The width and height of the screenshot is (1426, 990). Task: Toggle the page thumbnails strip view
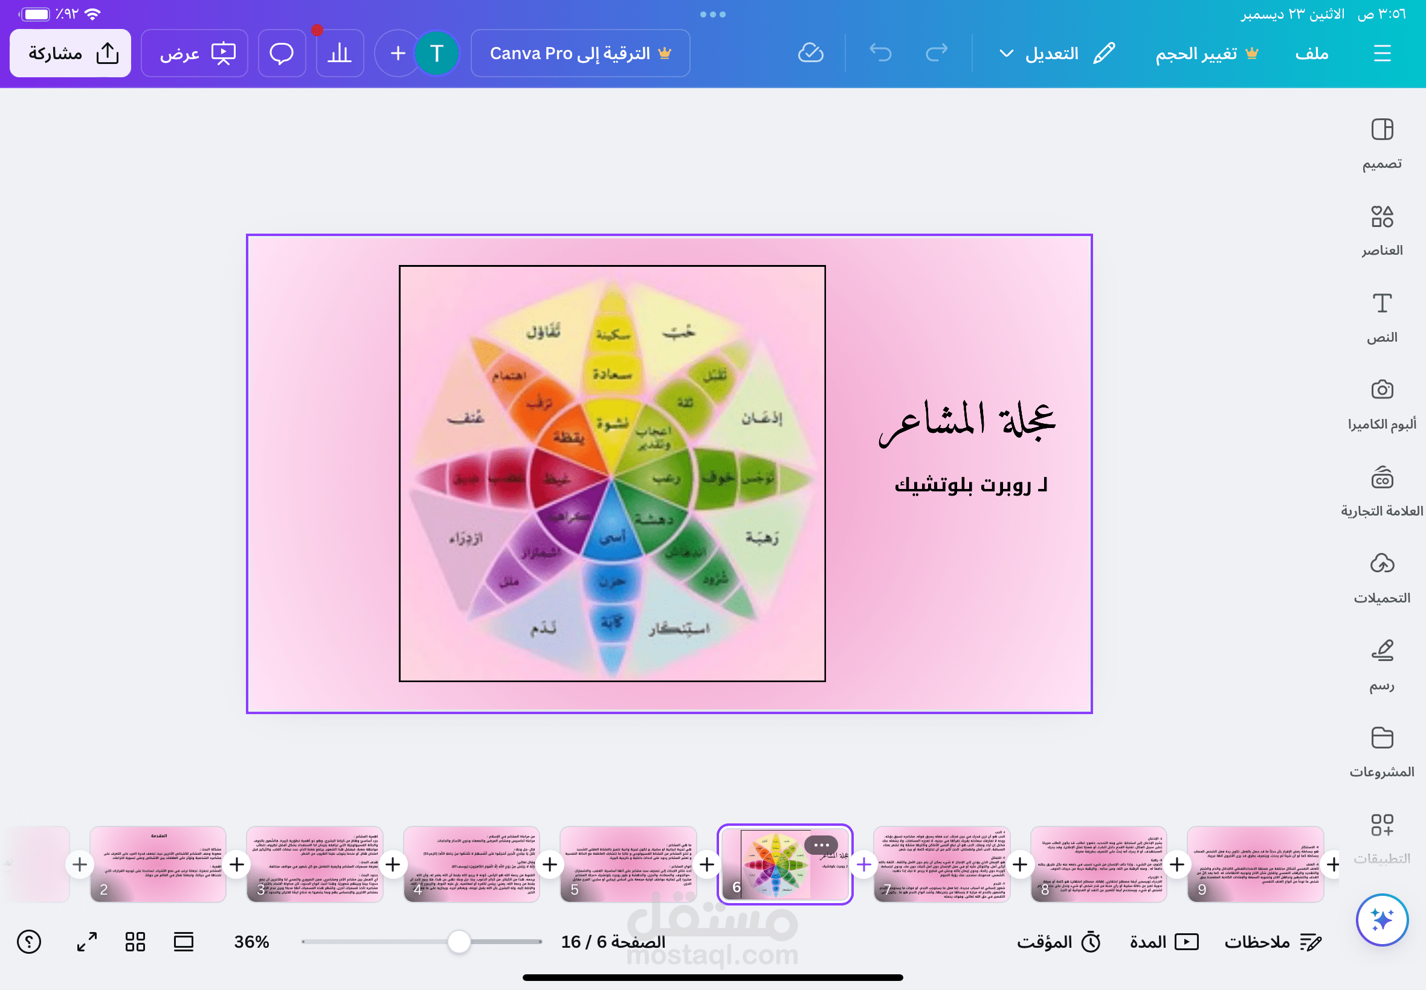[x=184, y=942]
